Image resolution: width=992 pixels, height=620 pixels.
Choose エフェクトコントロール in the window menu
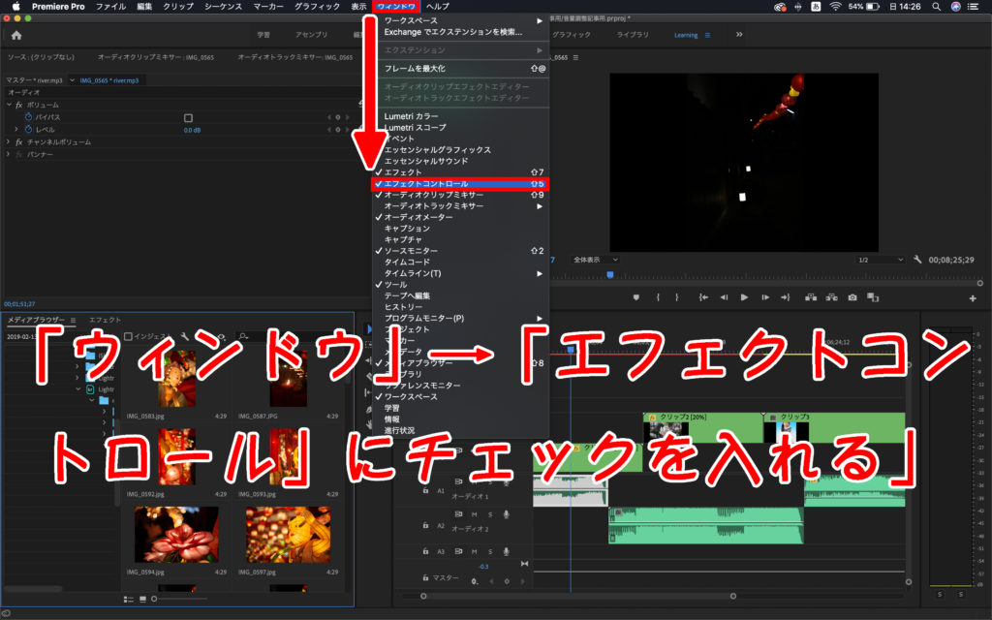[x=460, y=184]
